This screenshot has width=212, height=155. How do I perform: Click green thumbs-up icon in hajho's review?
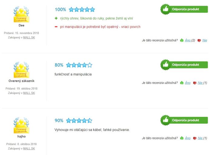tap(182, 138)
